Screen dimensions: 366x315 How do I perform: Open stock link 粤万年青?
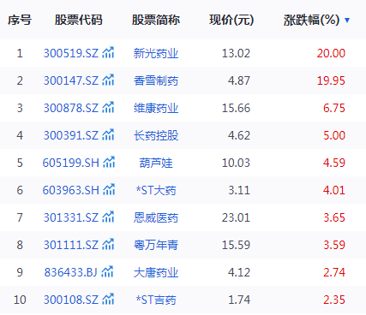pyautogui.click(x=156, y=245)
